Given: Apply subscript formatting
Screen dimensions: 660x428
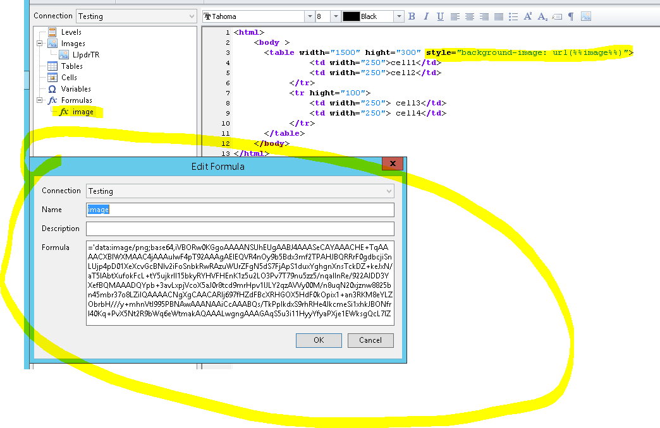Looking at the screenshot, I should click(542, 16).
